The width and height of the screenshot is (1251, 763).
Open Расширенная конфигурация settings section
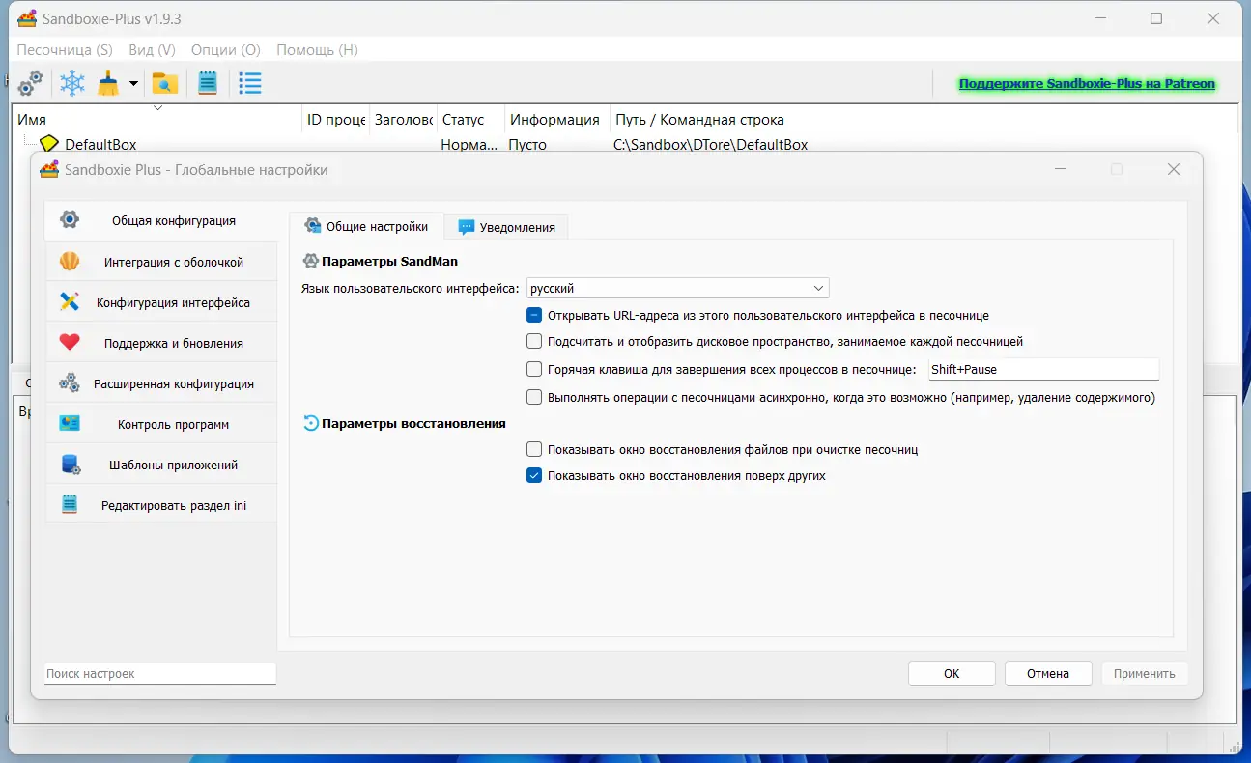[x=161, y=383]
